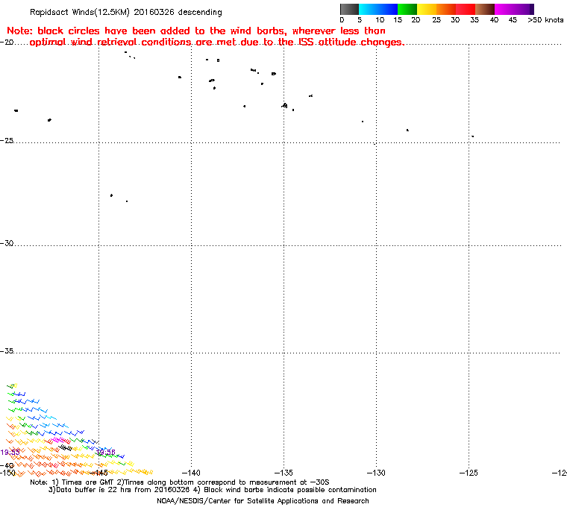Click the '>50 knots' legend label
This screenshot has width=567, height=513.
coord(545,20)
